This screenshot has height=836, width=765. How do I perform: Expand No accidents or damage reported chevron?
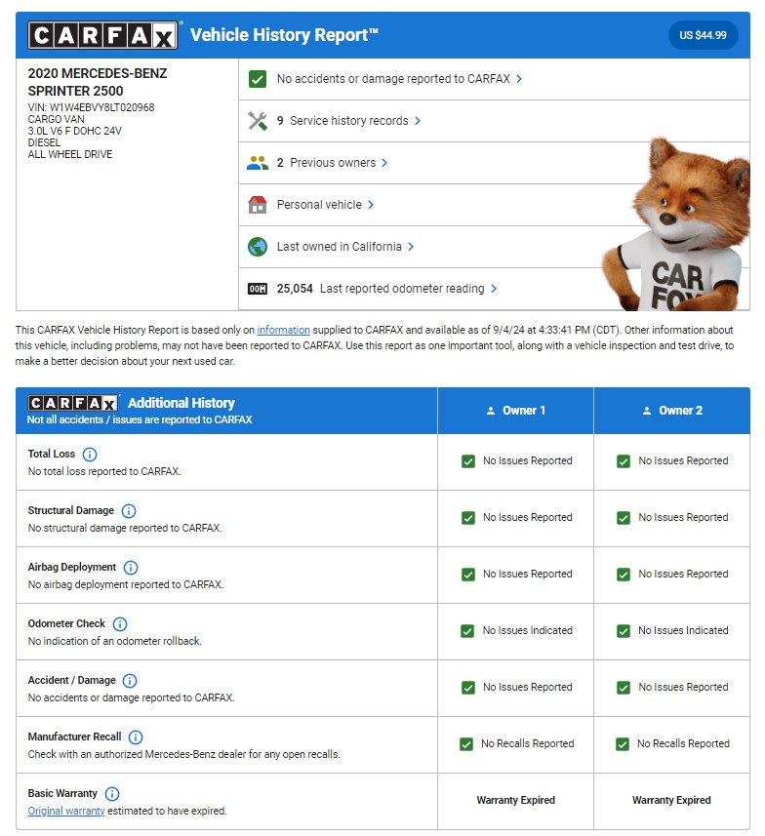pyautogui.click(x=519, y=79)
